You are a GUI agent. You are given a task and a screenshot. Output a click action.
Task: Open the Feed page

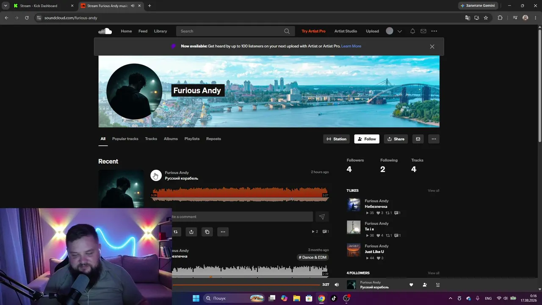143,31
